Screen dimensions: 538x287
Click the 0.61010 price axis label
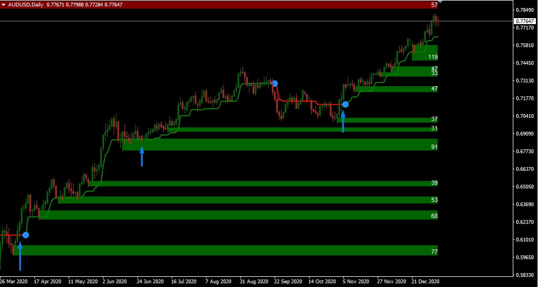tap(525, 240)
